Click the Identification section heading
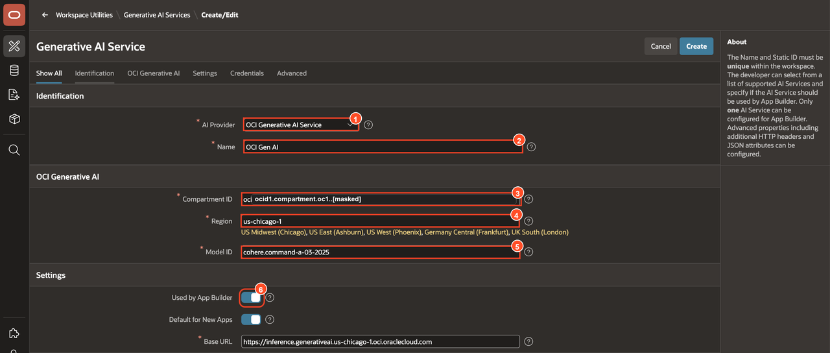The height and width of the screenshot is (353, 830). click(x=60, y=96)
